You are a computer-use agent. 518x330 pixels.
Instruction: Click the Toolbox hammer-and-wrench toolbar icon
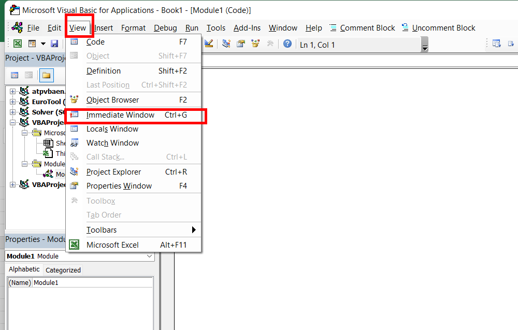[x=270, y=44]
